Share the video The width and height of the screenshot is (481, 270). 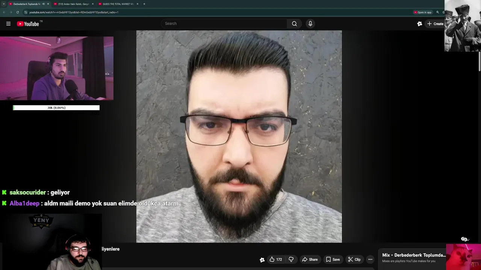click(x=310, y=259)
